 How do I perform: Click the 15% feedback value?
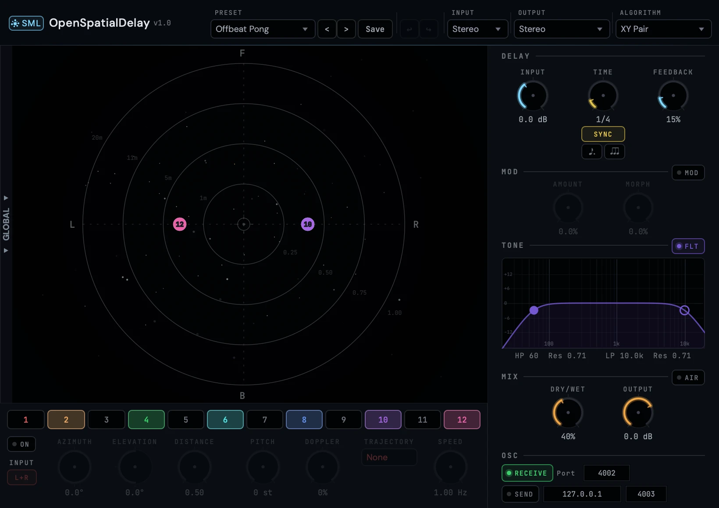(x=673, y=119)
